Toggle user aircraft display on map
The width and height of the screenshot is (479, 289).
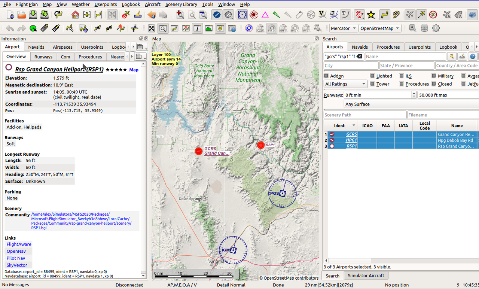(x=410, y=15)
